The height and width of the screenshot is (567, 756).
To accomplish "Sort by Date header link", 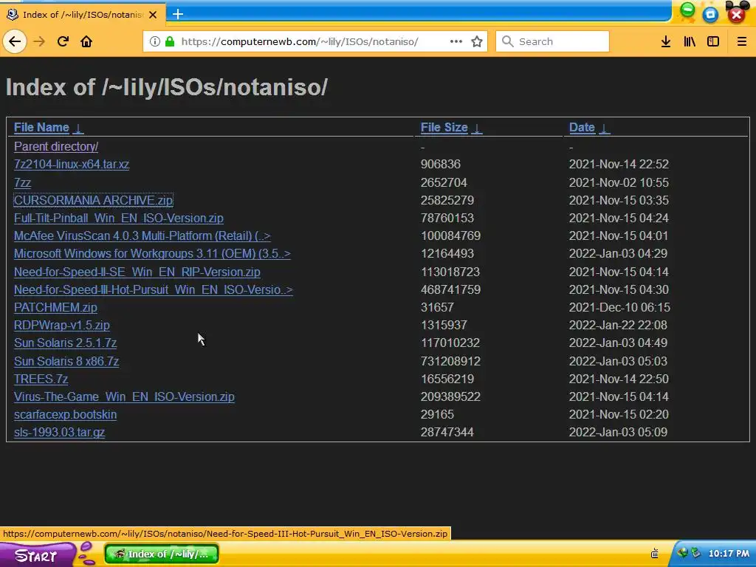I will click(582, 127).
